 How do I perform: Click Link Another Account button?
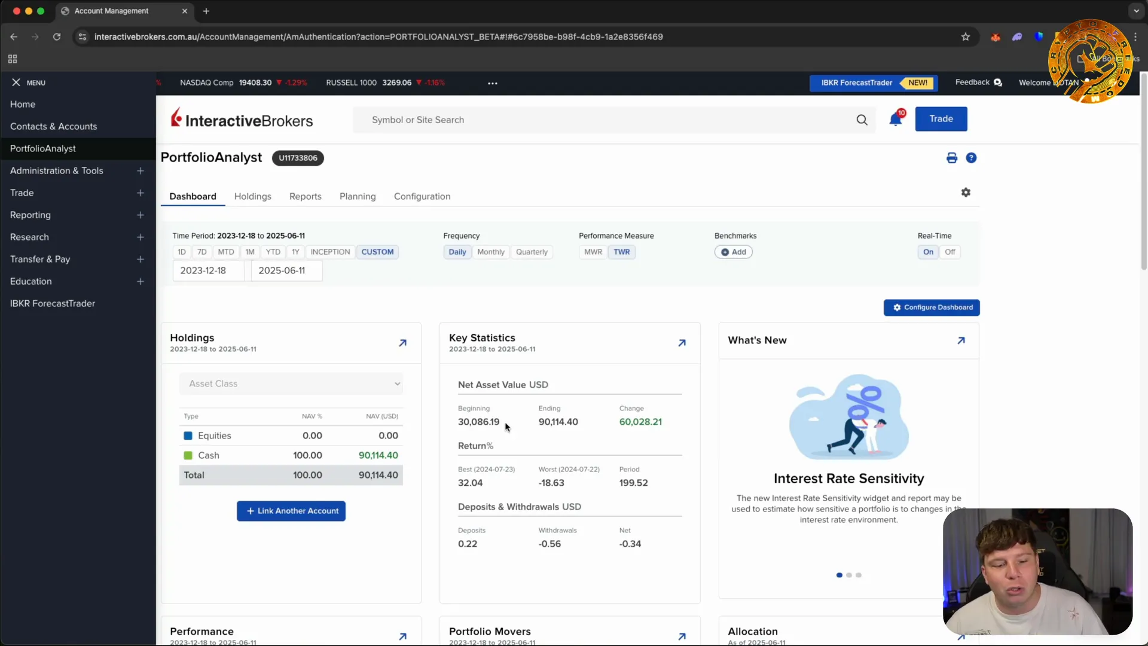click(291, 511)
